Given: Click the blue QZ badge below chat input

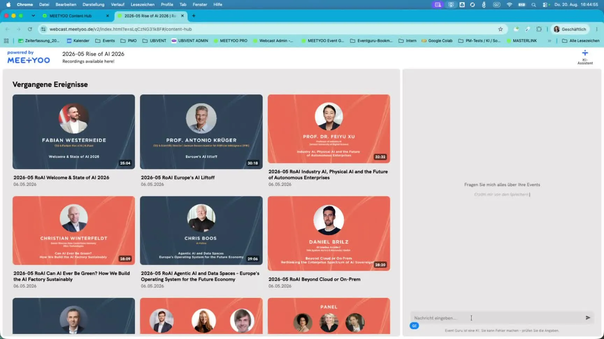Looking at the screenshot, I should tap(414, 326).
